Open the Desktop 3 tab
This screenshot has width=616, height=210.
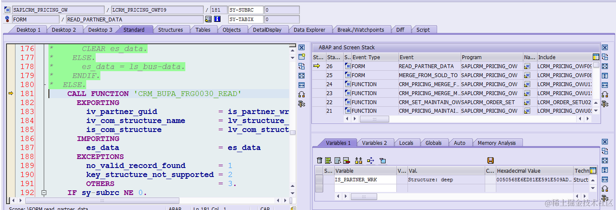click(100, 30)
